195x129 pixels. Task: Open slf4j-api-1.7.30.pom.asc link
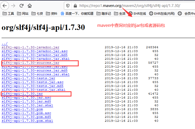click(x=26, y=113)
